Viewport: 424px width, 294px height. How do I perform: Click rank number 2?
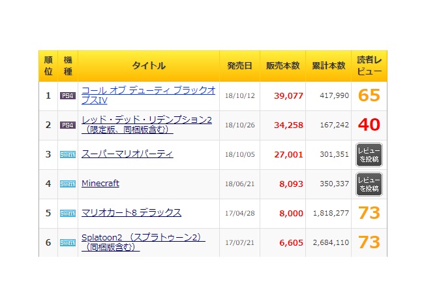click(x=48, y=125)
